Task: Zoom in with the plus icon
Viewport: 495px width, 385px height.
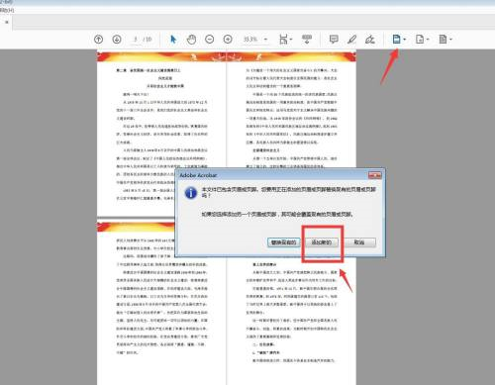Action: [x=228, y=40]
